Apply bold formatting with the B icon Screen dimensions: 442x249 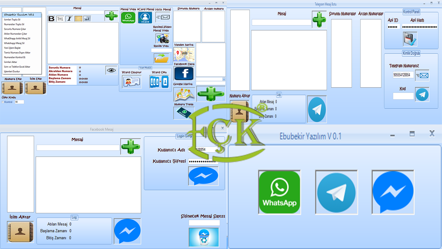(51, 19)
